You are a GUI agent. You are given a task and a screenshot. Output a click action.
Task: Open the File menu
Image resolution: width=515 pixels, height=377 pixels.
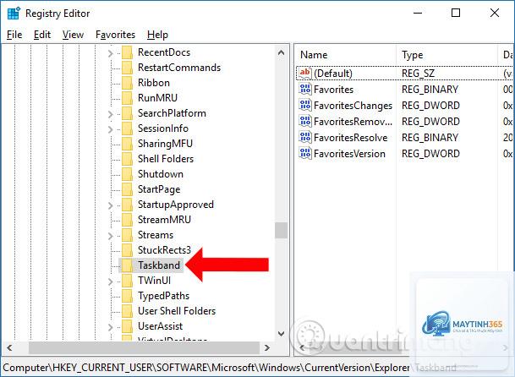pos(14,35)
